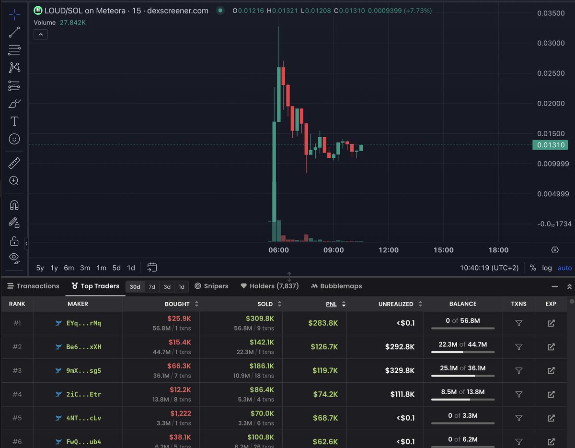Screen dimensions: 575x448
Task: Select the brush drawing tool
Action: pos(14,104)
